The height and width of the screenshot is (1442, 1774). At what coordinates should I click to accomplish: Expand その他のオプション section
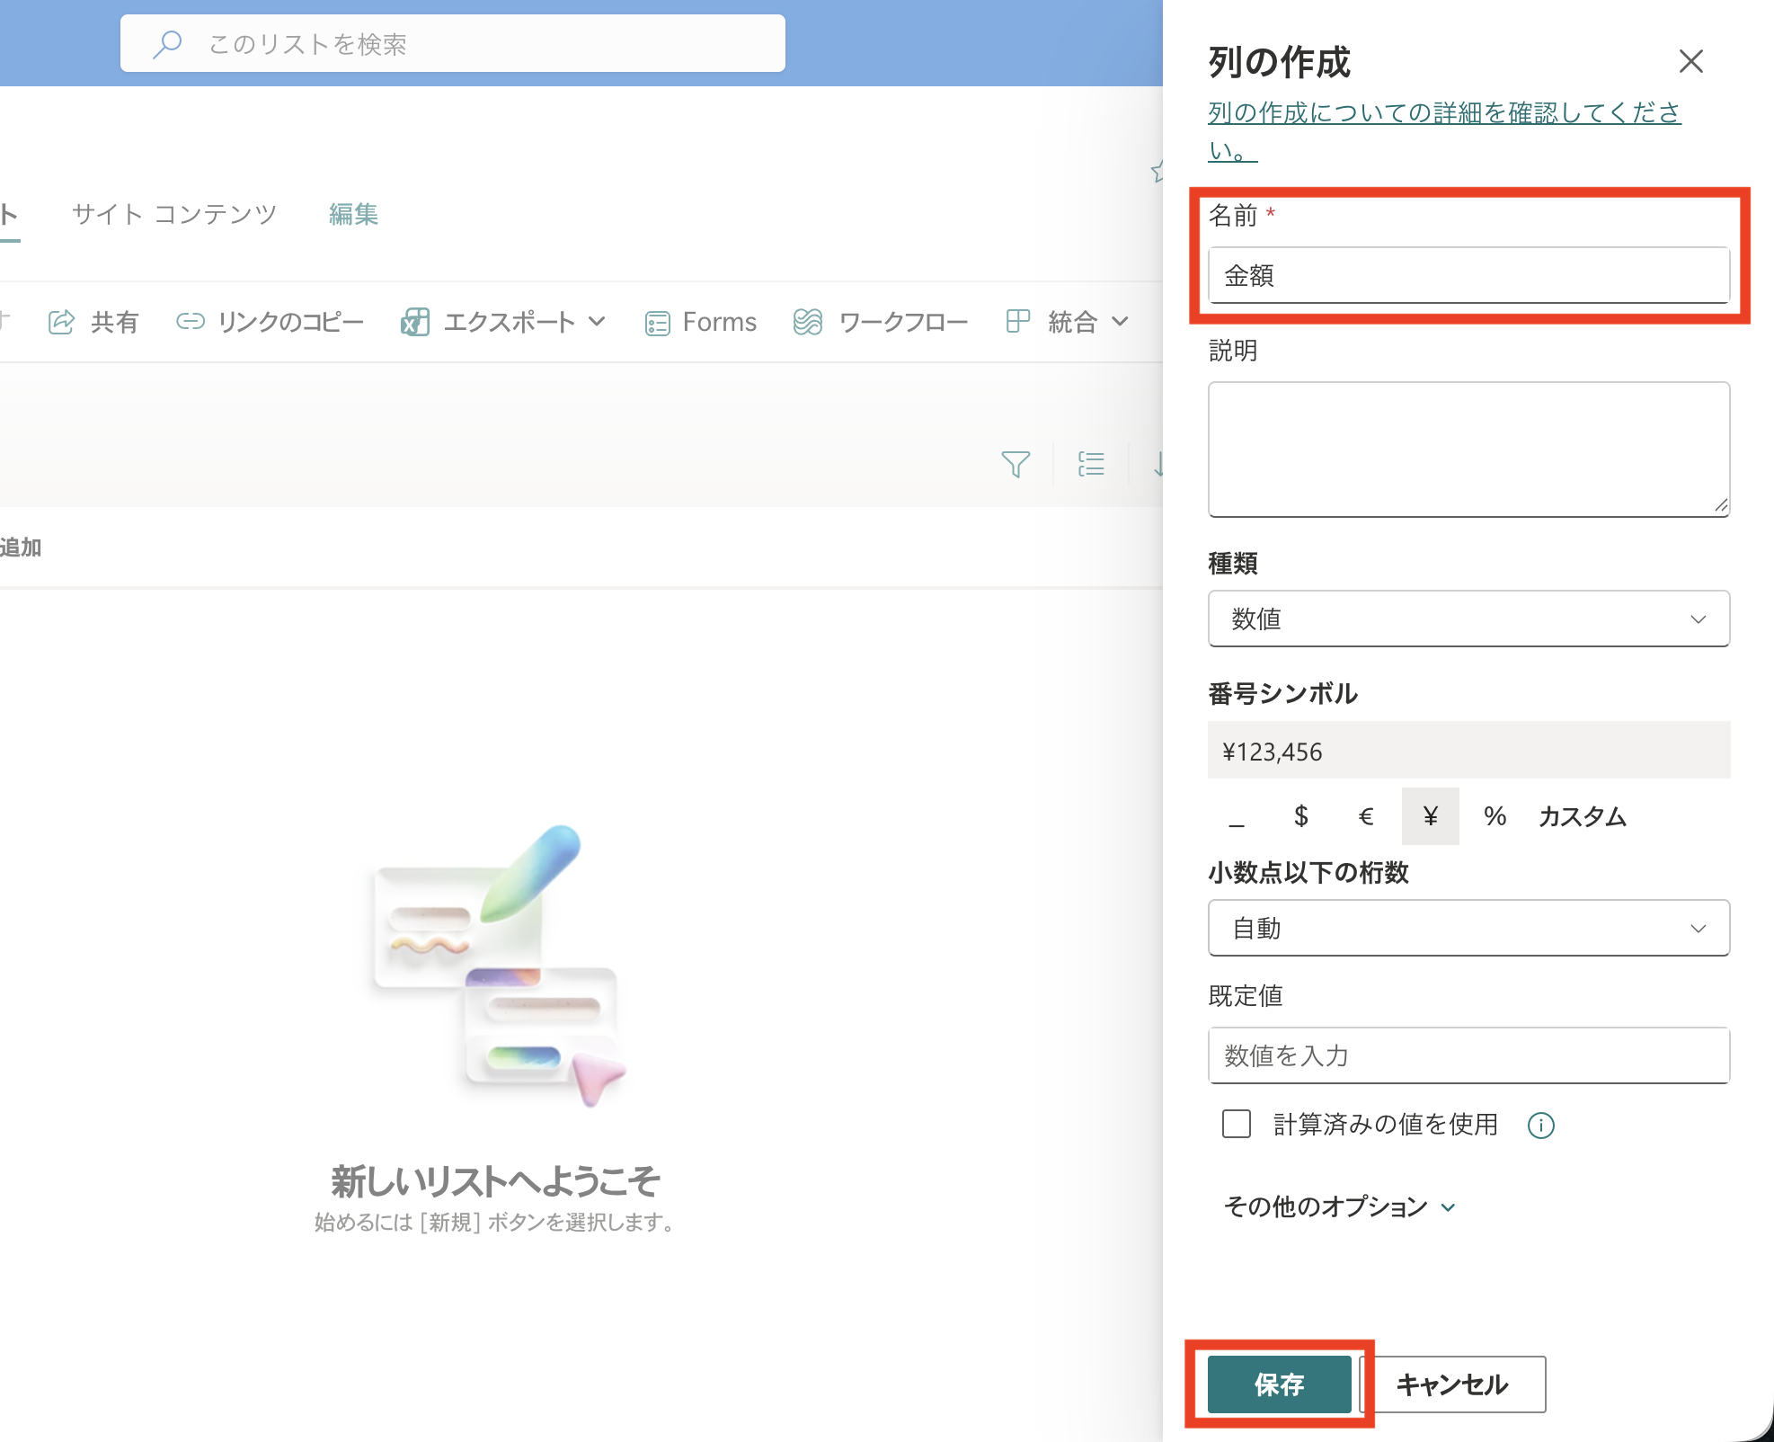[1339, 1206]
